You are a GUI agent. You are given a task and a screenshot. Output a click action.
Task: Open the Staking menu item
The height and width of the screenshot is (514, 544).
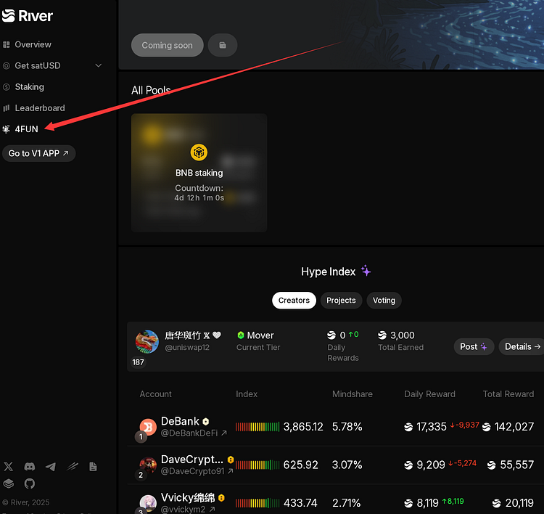coord(30,87)
